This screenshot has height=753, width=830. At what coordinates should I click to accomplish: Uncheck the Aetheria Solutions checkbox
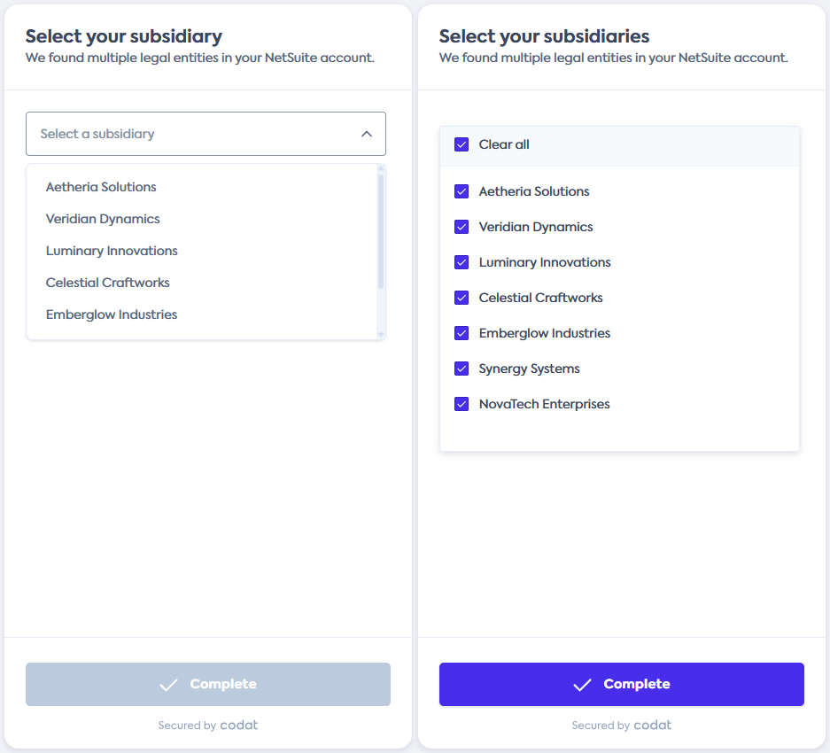tap(462, 191)
